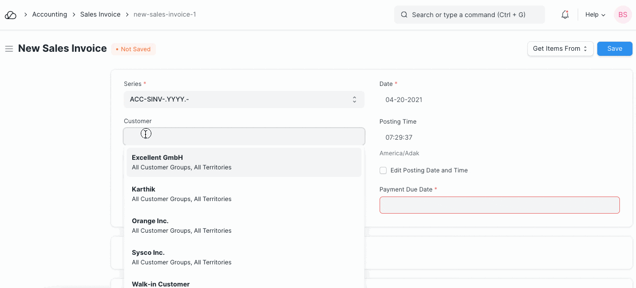Image resolution: width=636 pixels, height=288 pixels.
Task: Enable Edit Posting Date and Time checkbox
Action: pos(383,170)
